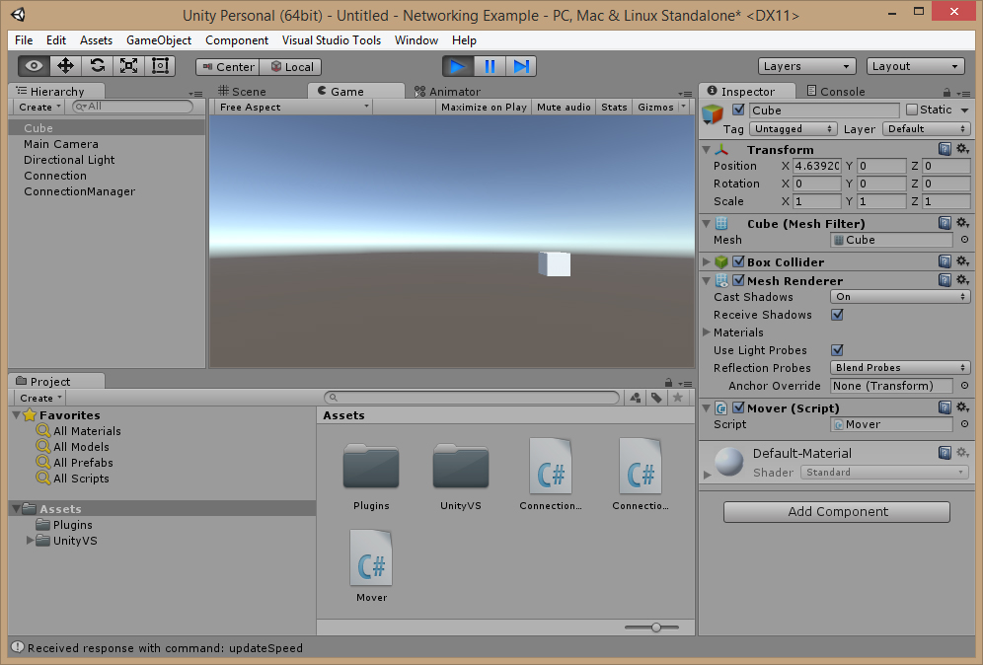The width and height of the screenshot is (983, 665).
Task: Open Script field object picker circle
Action: pyautogui.click(x=964, y=424)
